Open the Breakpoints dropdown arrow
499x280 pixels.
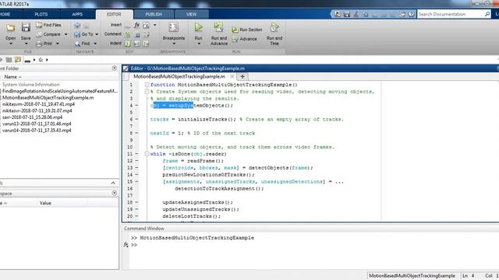(x=174, y=44)
